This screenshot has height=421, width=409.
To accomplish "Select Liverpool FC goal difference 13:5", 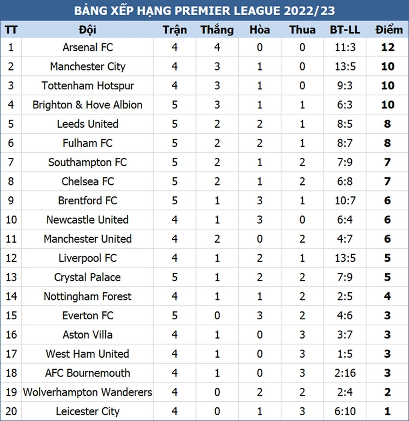I will [345, 258].
